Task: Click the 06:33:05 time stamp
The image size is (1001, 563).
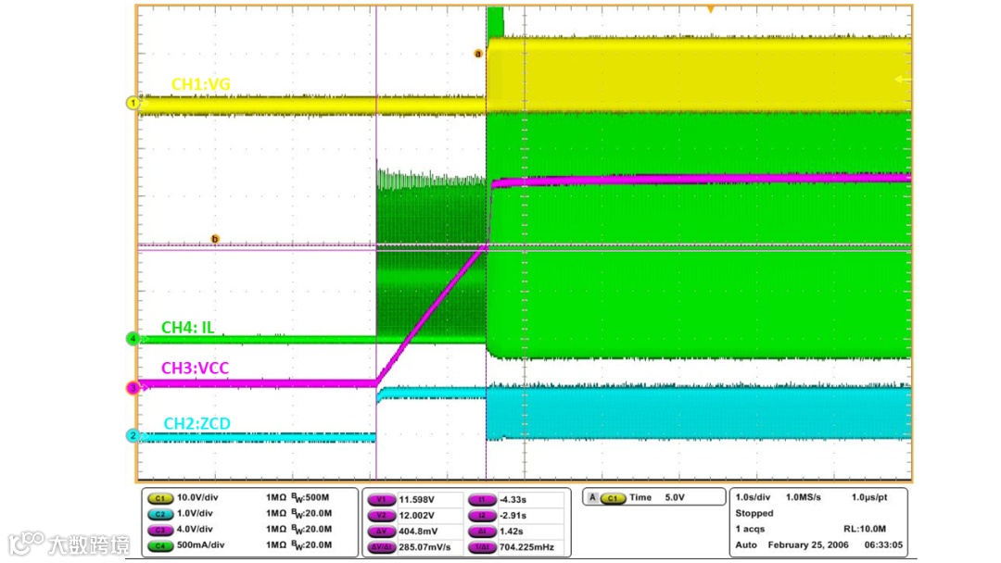Action: click(x=883, y=545)
